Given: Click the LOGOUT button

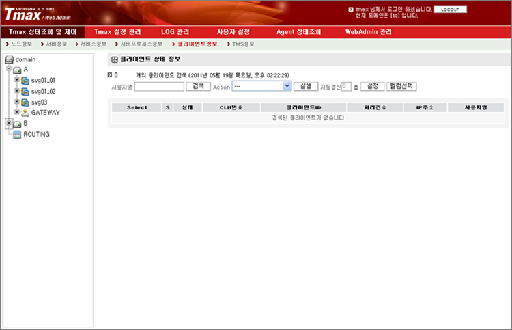Looking at the screenshot, I should (451, 10).
